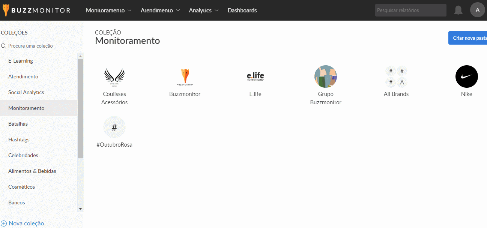Click the collections list scroll down arrow

tap(80, 208)
